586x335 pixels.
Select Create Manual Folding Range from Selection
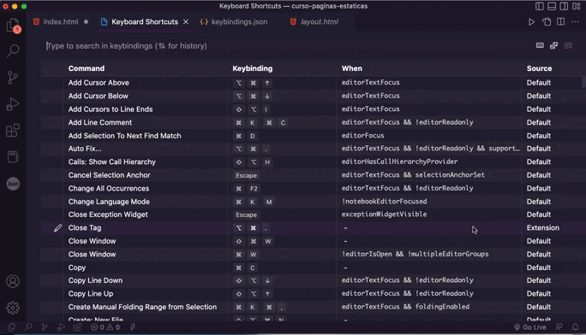tap(142, 307)
